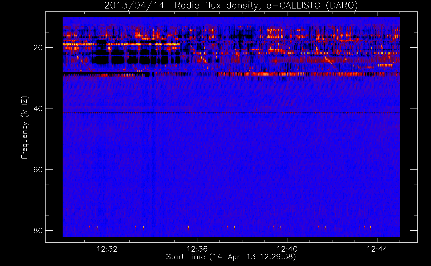
Task: Click the 12:36 time tick label
Action: [x=197, y=249]
